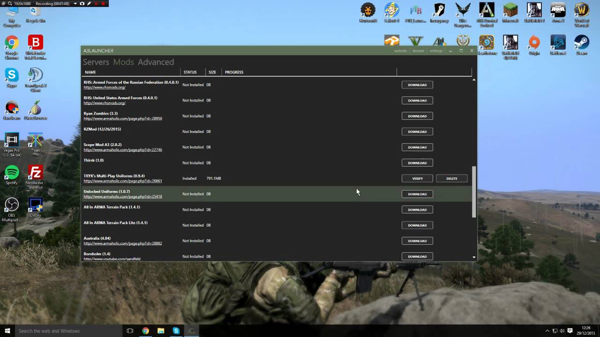Open Dxtory desktop shortcut
The width and height of the screenshot is (600, 337).
tap(35, 207)
